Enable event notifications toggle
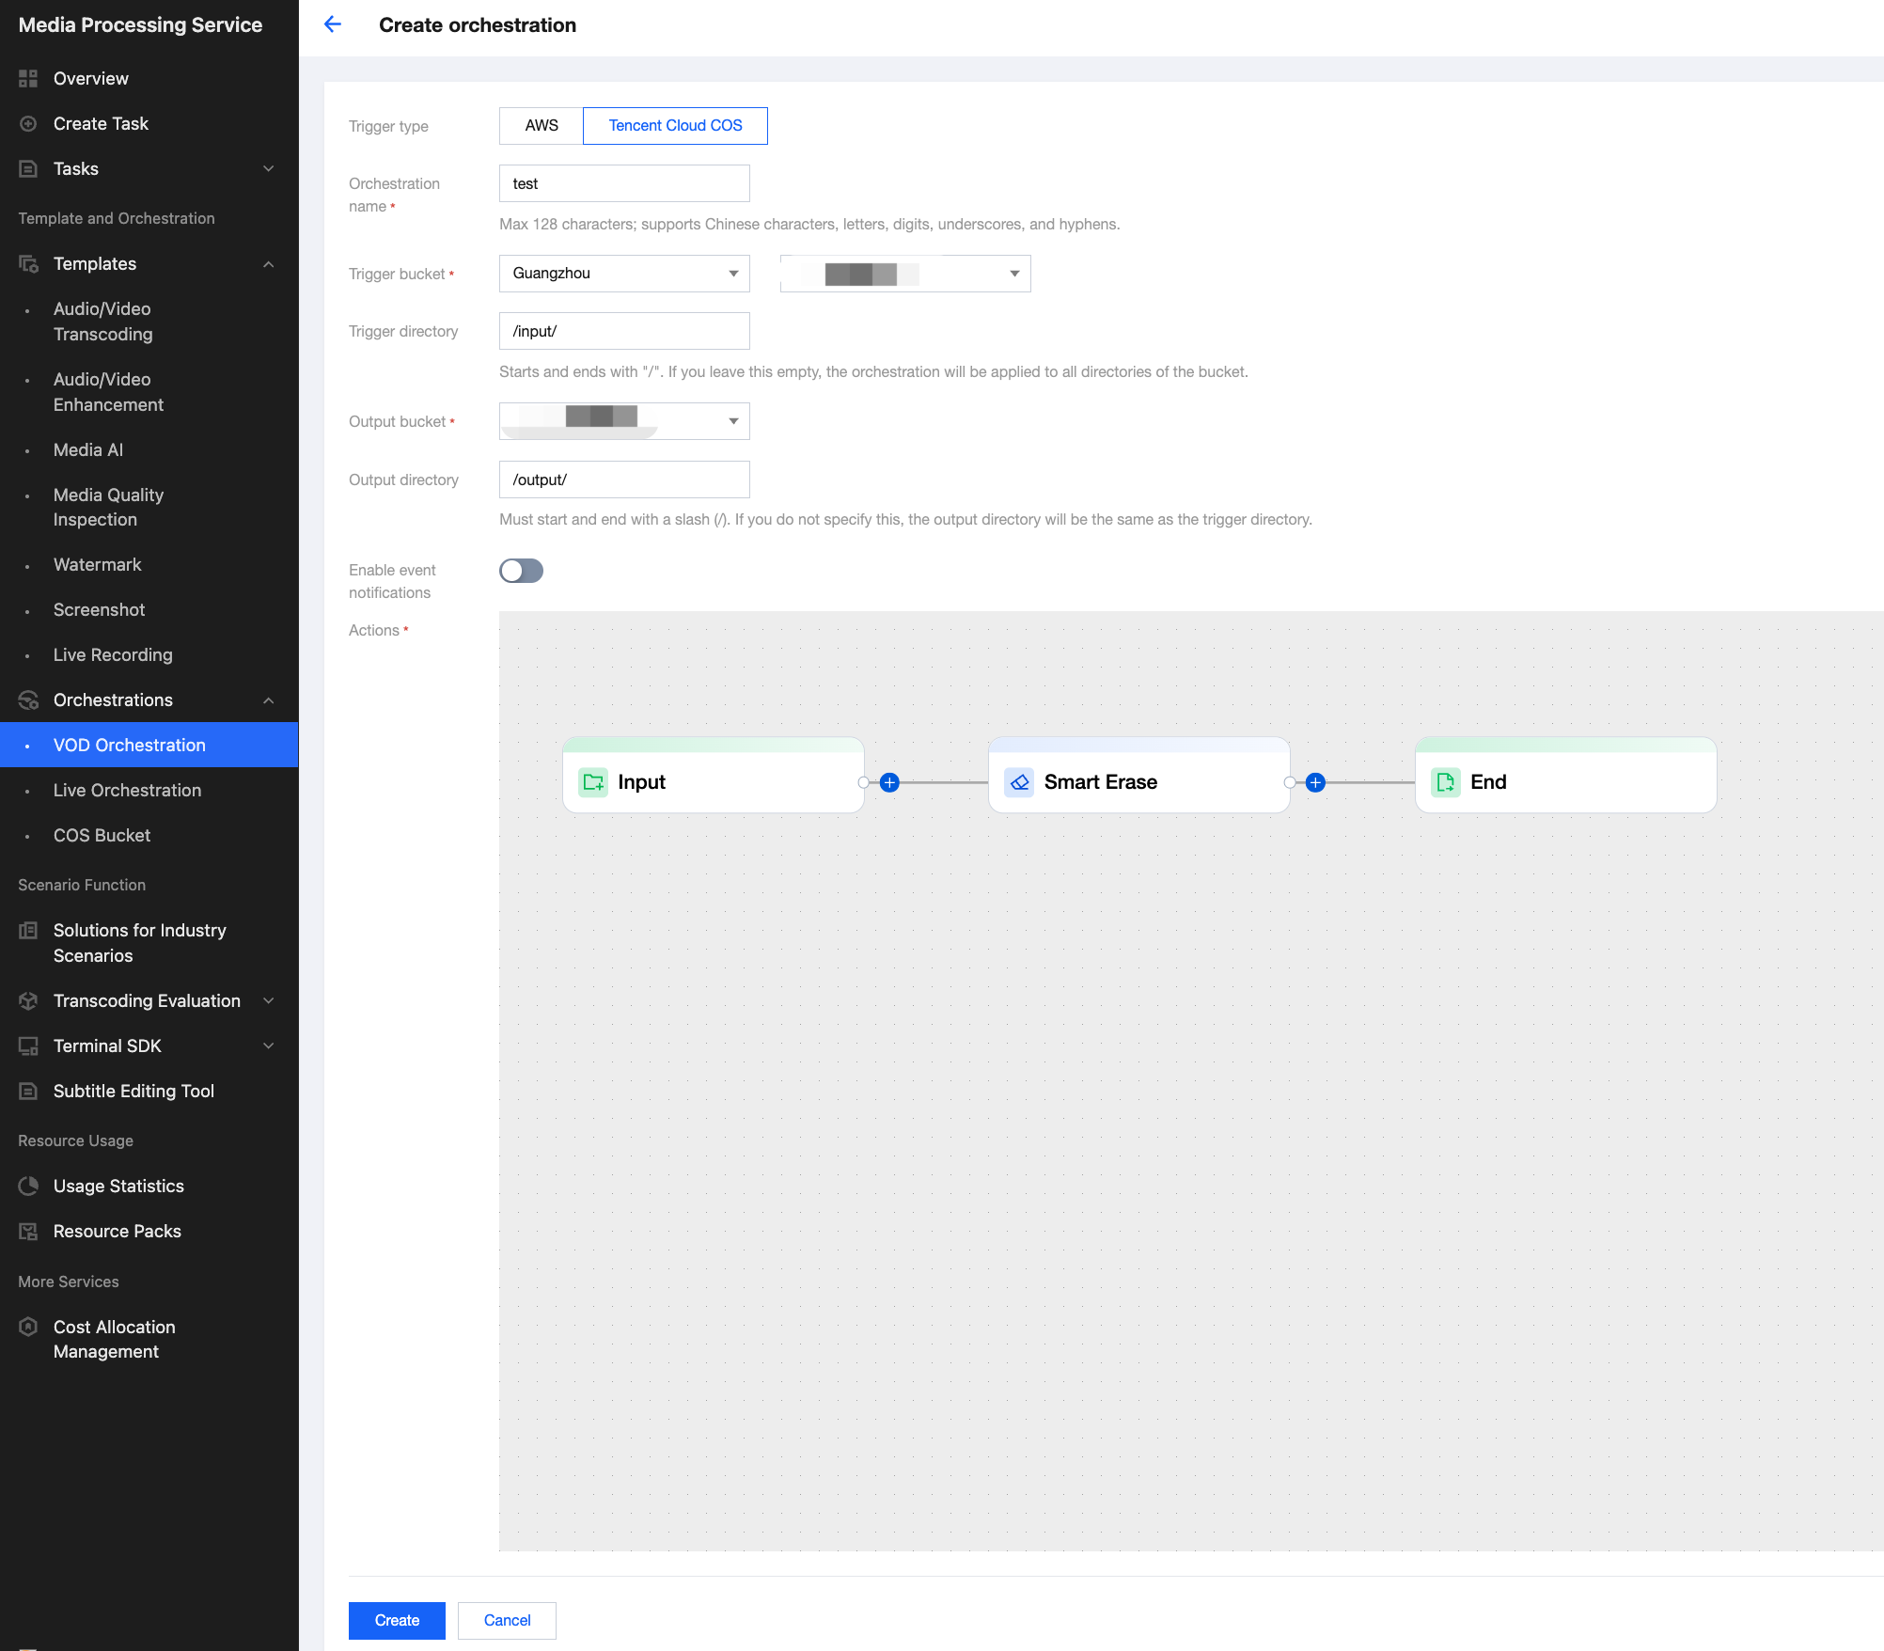1884x1651 pixels. [x=521, y=571]
